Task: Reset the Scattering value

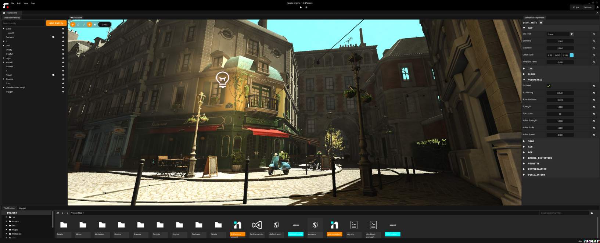Action: click(x=594, y=93)
